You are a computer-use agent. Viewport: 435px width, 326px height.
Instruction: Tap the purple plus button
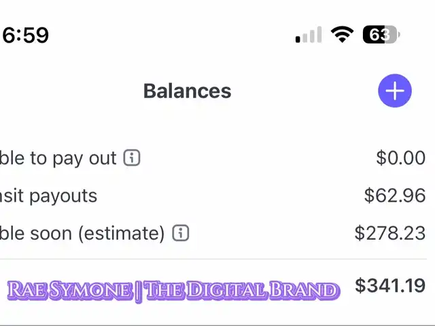coord(395,90)
